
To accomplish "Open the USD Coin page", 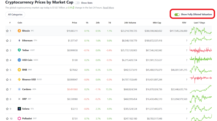I will point(27,60).
